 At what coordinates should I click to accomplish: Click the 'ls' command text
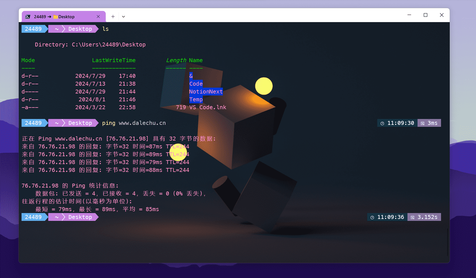pyautogui.click(x=105, y=29)
